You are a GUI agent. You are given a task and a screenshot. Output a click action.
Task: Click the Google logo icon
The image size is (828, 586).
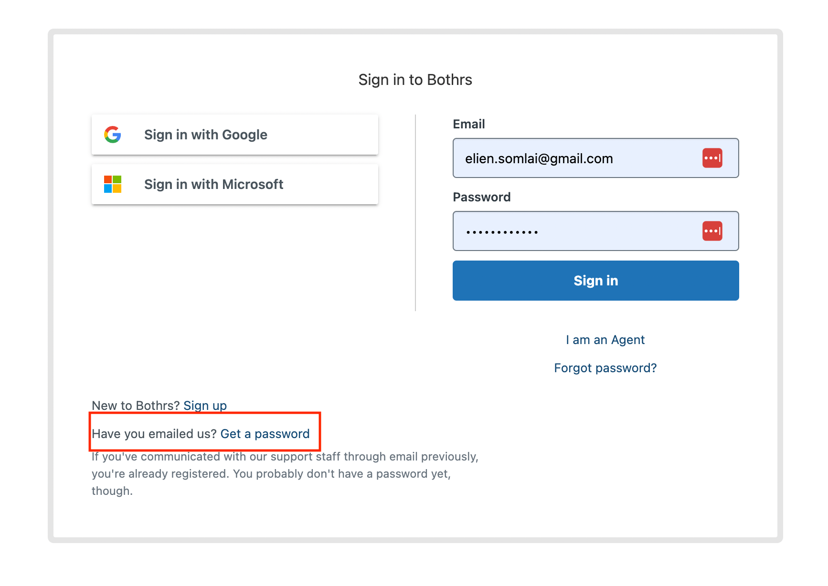pos(113,135)
